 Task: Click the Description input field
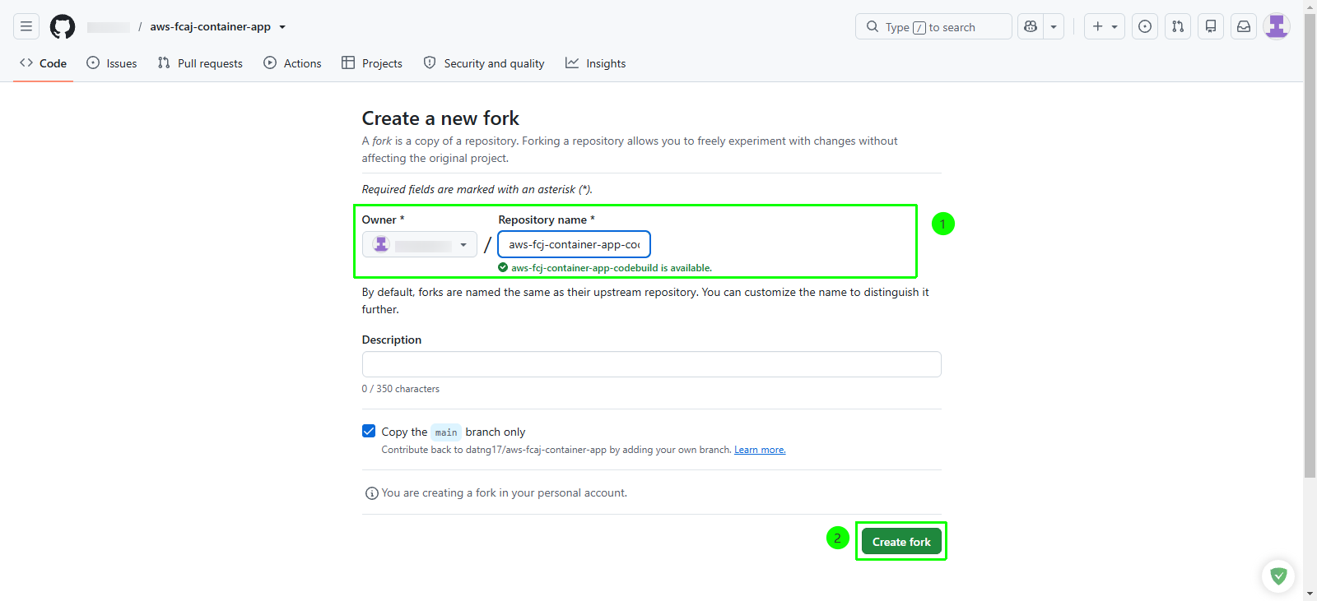651,364
